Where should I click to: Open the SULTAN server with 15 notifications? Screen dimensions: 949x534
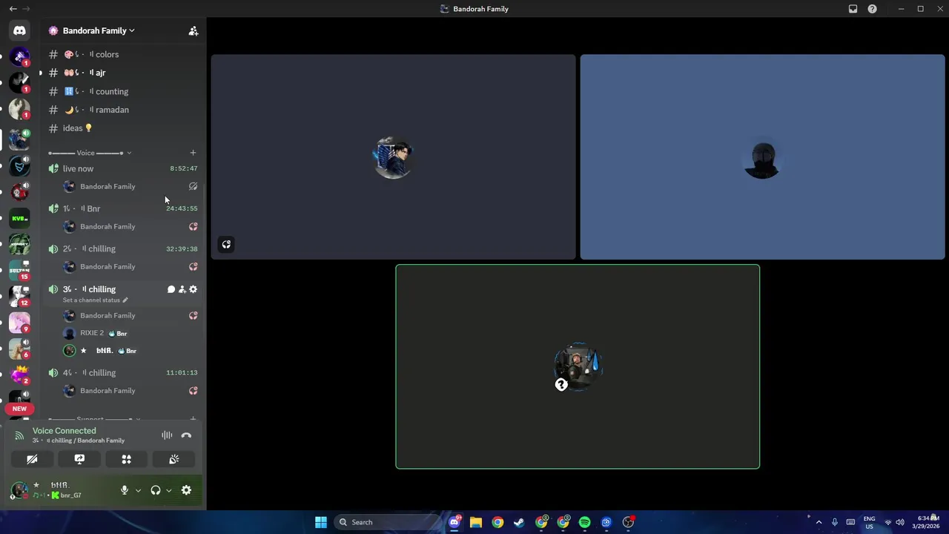(19, 269)
